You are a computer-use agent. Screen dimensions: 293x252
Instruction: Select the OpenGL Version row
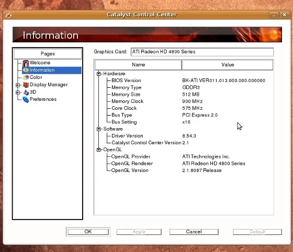(130, 170)
